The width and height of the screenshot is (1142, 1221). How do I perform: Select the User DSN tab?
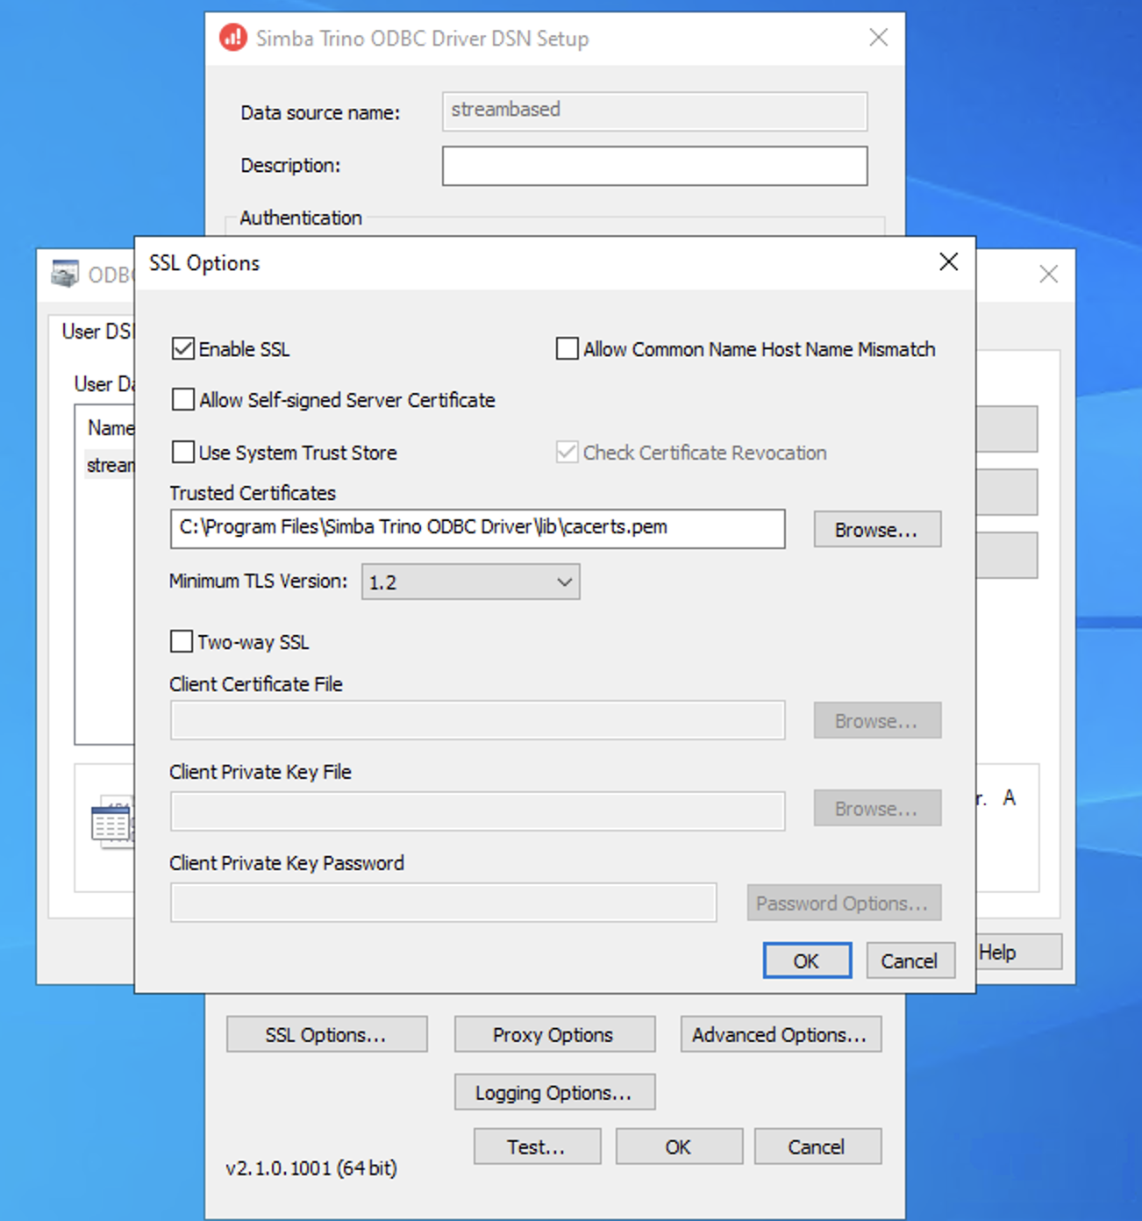coord(96,332)
